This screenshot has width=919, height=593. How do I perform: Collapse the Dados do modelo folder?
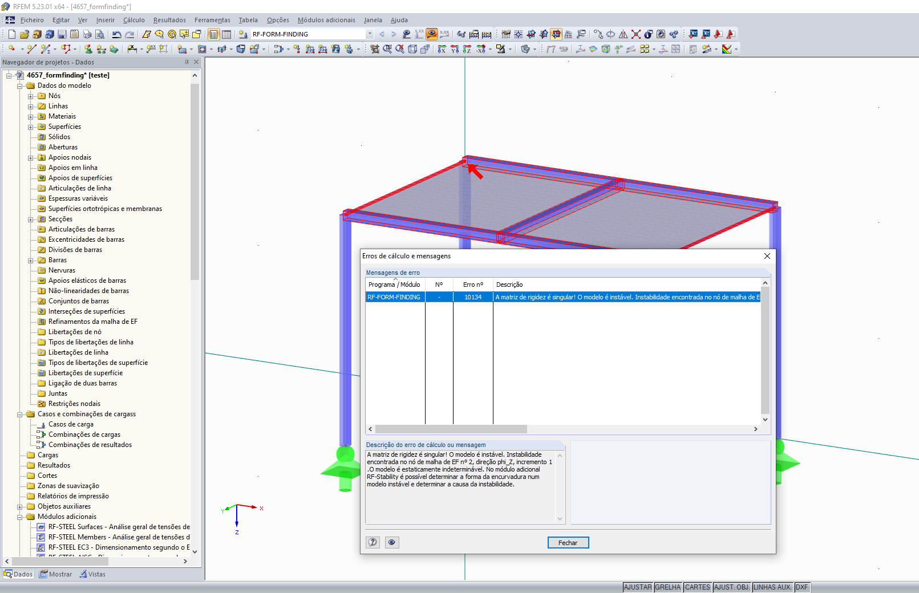click(20, 86)
